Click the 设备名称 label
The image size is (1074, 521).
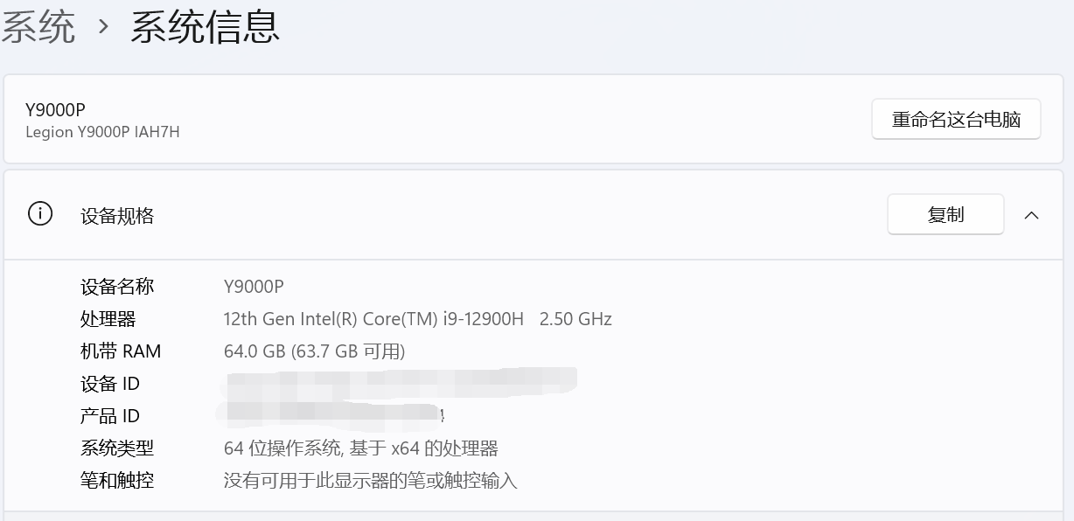coord(117,287)
